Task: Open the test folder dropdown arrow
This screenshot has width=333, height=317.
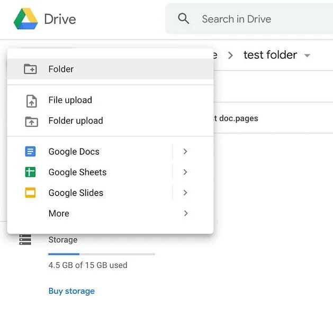Action: [307, 55]
